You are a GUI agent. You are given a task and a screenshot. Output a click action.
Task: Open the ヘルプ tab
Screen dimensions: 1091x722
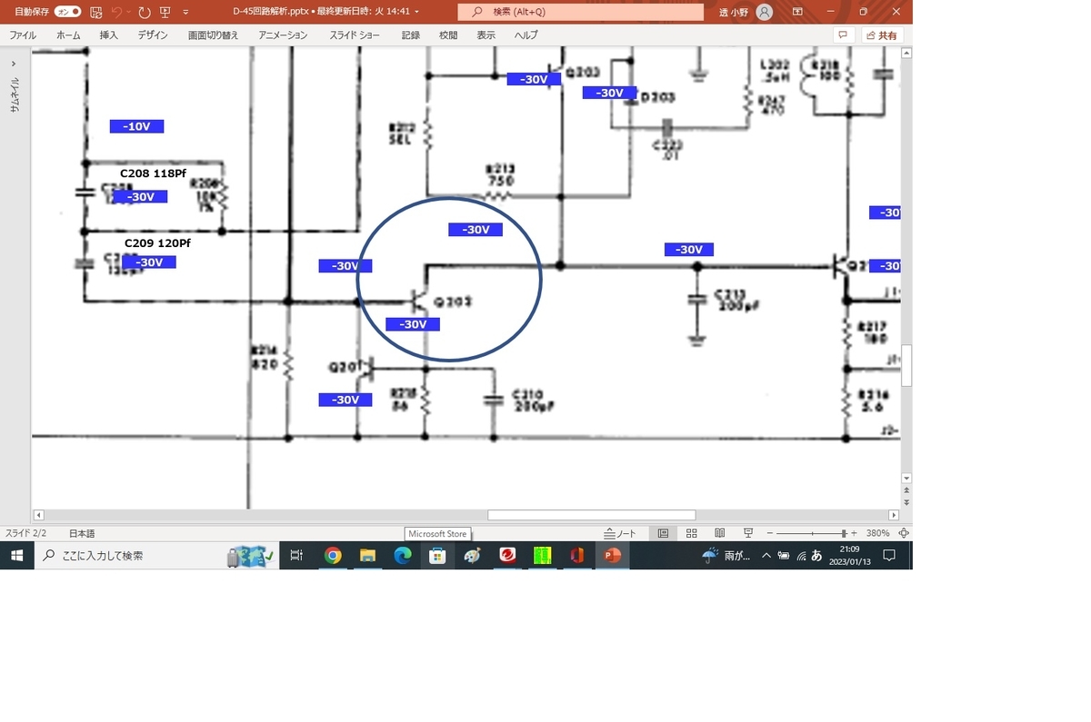pyautogui.click(x=525, y=35)
